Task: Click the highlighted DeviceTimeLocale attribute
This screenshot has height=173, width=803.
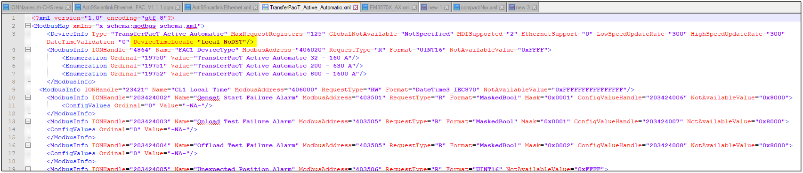Action: point(193,42)
